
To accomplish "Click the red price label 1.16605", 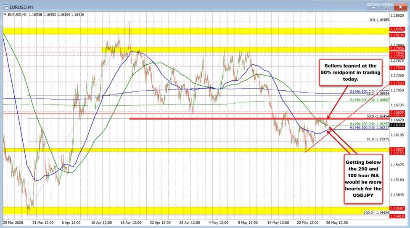I will tap(397, 112).
